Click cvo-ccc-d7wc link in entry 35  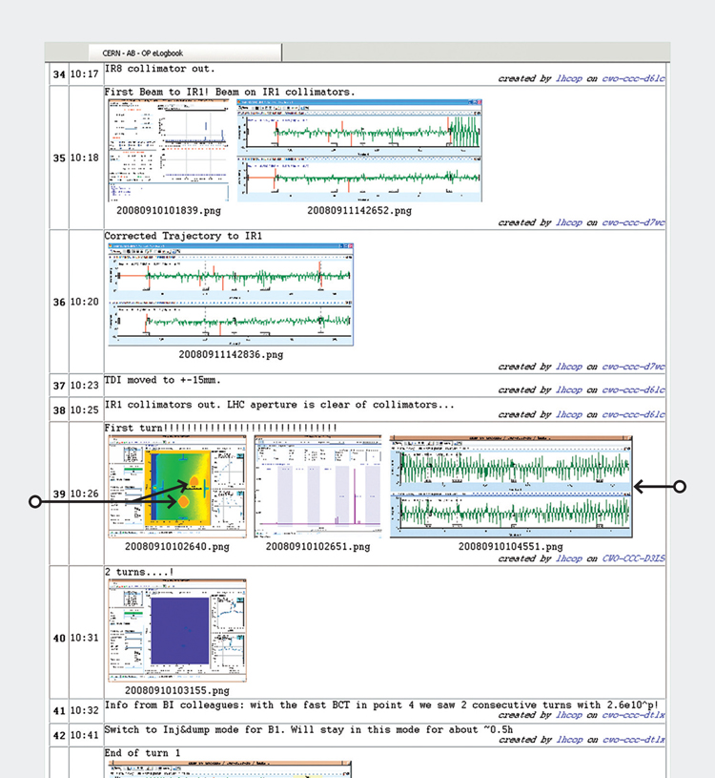tap(633, 222)
